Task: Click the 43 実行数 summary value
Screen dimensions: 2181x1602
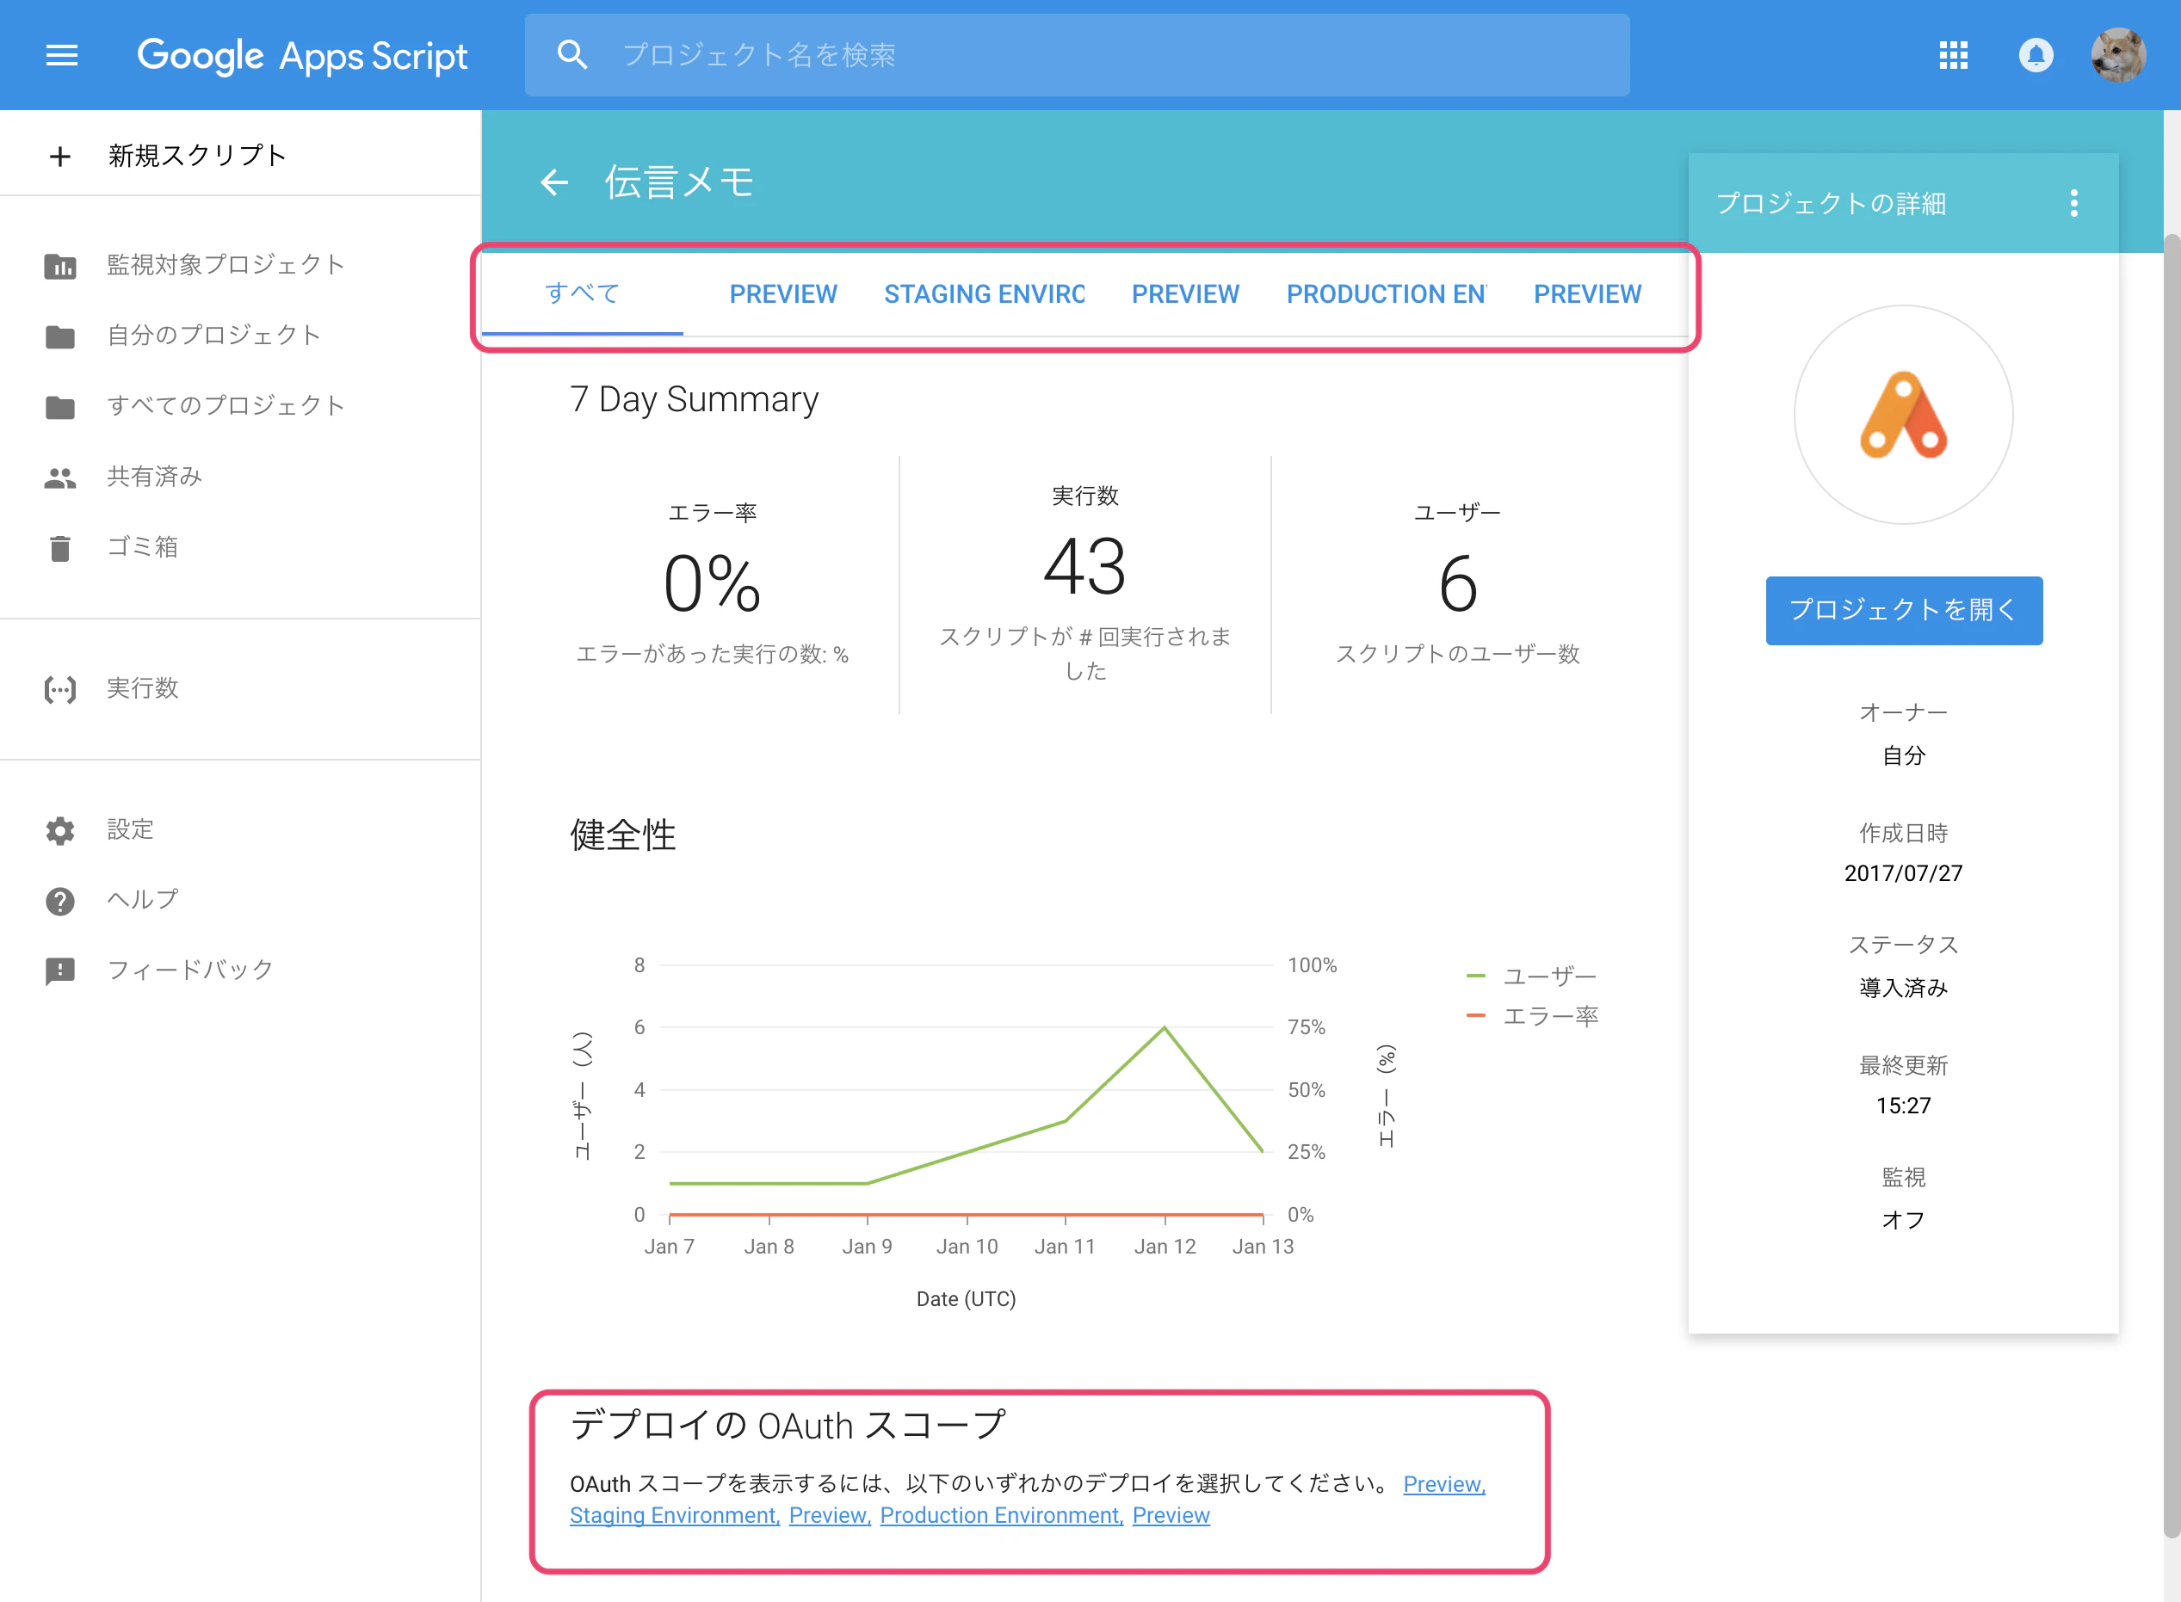Action: coord(1084,567)
